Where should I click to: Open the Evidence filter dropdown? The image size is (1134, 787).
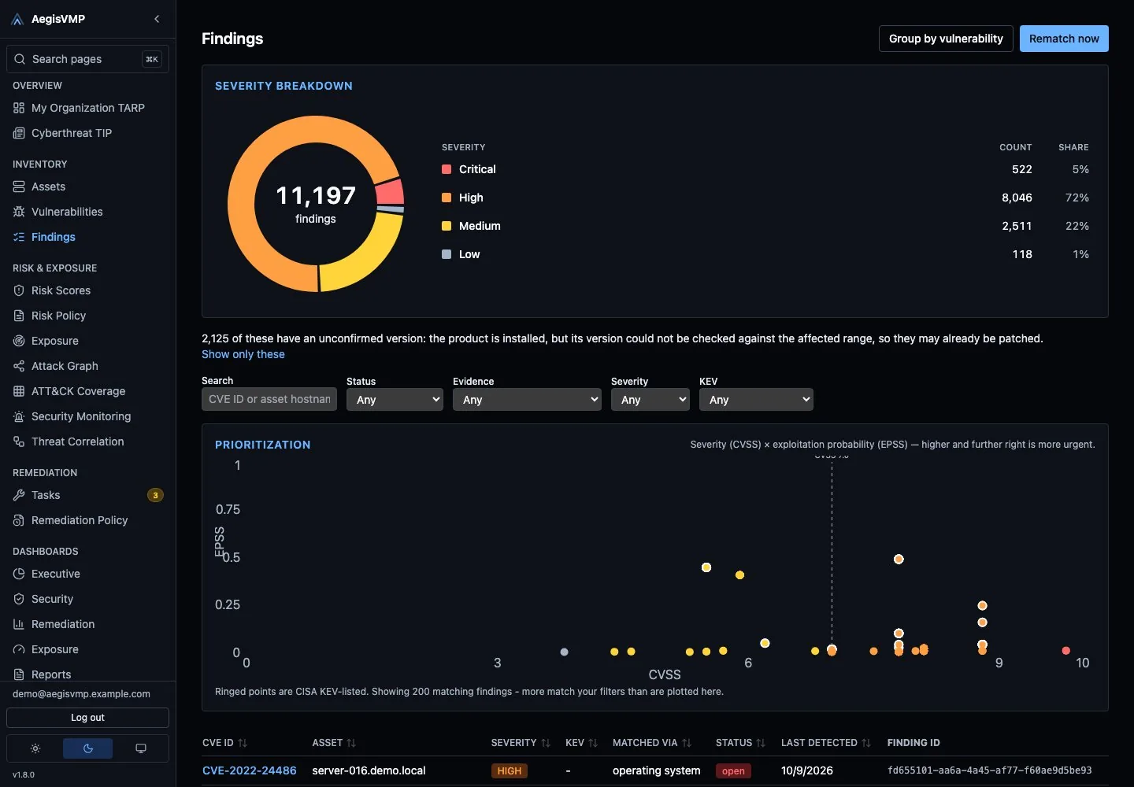pos(527,400)
